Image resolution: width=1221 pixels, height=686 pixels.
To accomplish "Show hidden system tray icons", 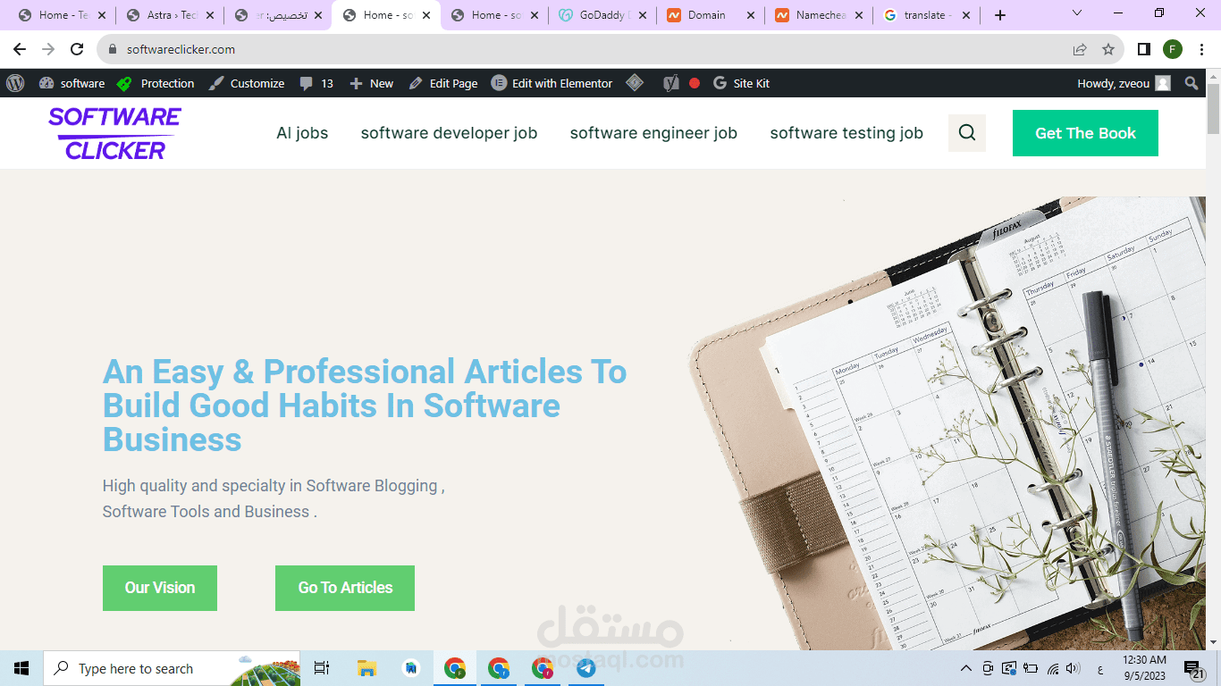I will 965,668.
